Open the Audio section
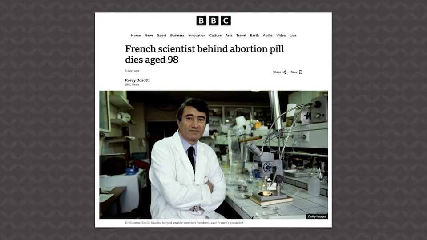Image resolution: width=427 pixels, height=240 pixels. tap(267, 36)
